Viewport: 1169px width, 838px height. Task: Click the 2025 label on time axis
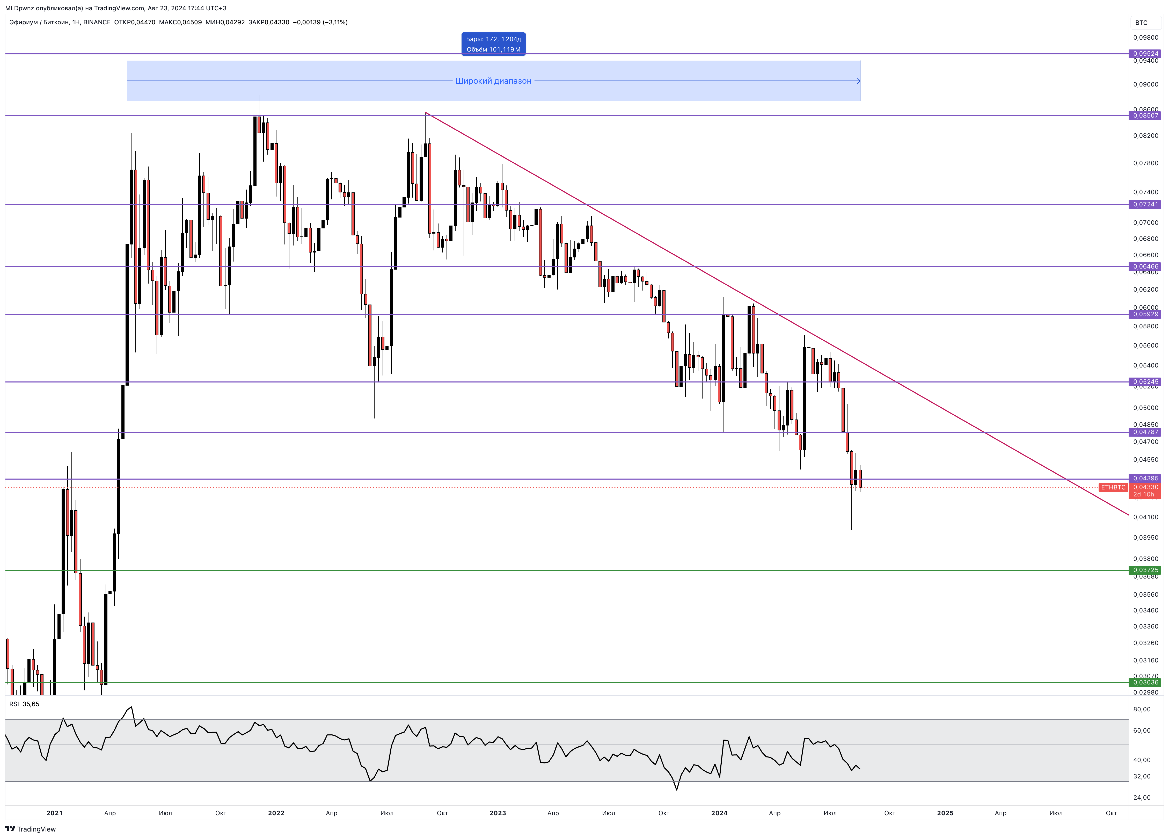tap(945, 813)
